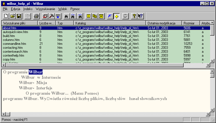Image resolution: width=216 pixels, height=123 pixels.
Task: Open the Wyszukiwanie menu
Action: click(45, 9)
